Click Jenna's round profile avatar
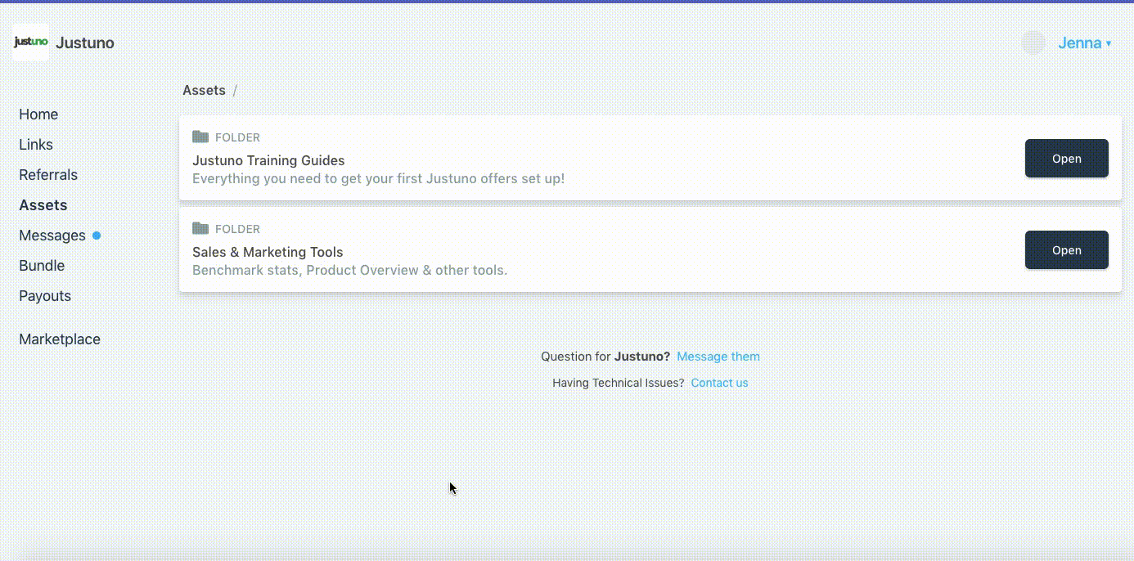 [x=1033, y=43]
